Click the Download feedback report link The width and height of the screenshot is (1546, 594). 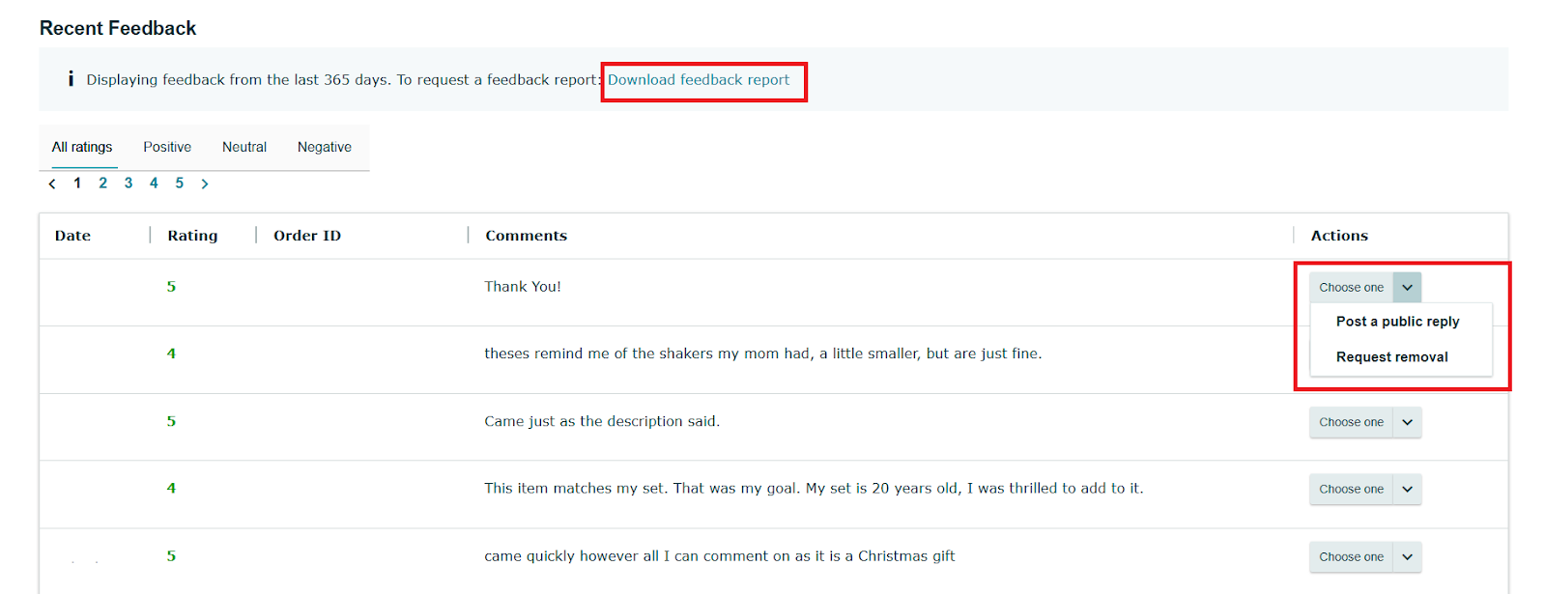pyautogui.click(x=703, y=80)
